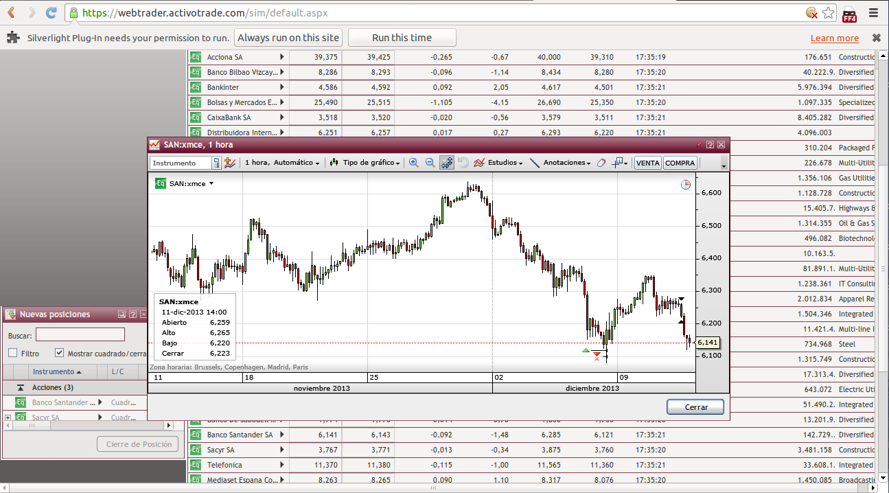Screen dimensions: 889x493
Task: Click the undo zoom arrow icon
Action: click(463, 163)
